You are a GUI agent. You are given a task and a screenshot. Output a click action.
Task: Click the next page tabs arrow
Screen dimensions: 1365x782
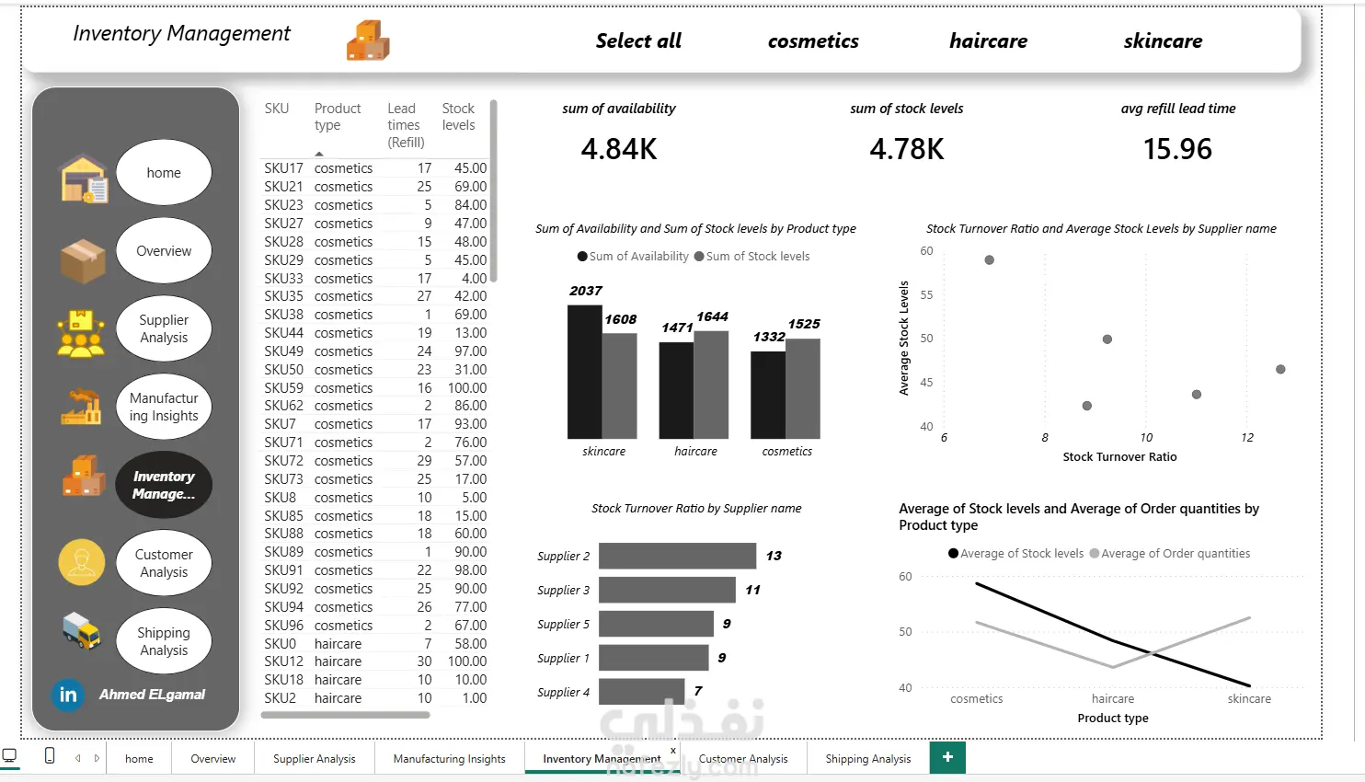(x=97, y=758)
